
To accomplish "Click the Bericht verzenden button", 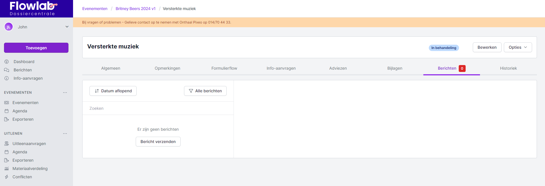I will coord(158,142).
